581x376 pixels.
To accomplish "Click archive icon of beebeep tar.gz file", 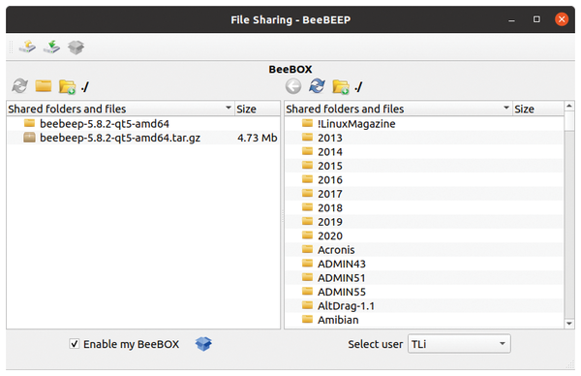I will tap(29, 138).
